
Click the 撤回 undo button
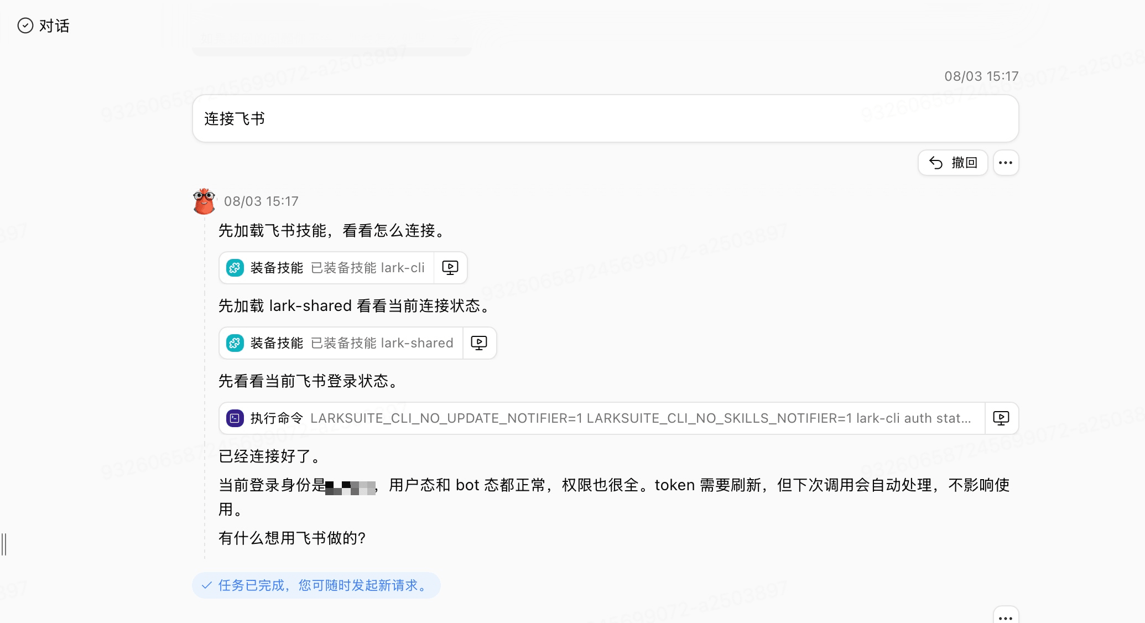point(953,163)
